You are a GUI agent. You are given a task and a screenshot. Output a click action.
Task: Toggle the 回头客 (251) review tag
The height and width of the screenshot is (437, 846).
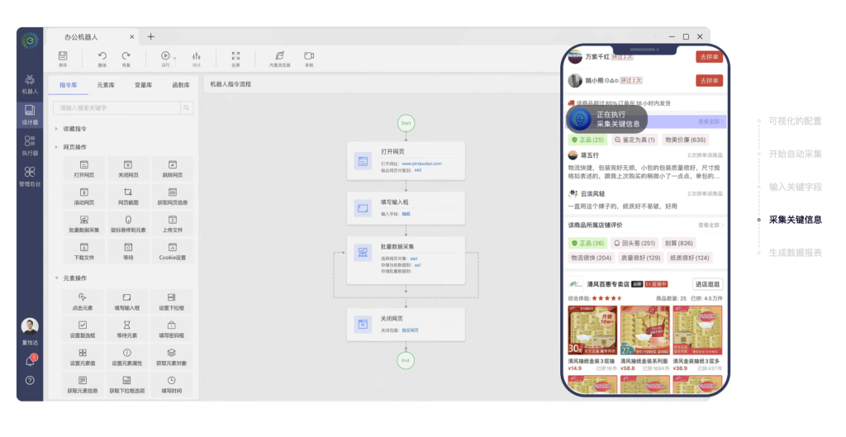636,243
